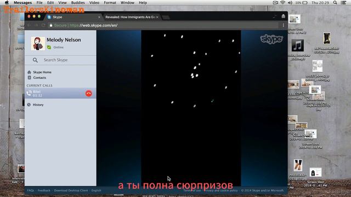This screenshot has height=197, width=351.
Task: Open the Format menu
Action: point(110,3)
